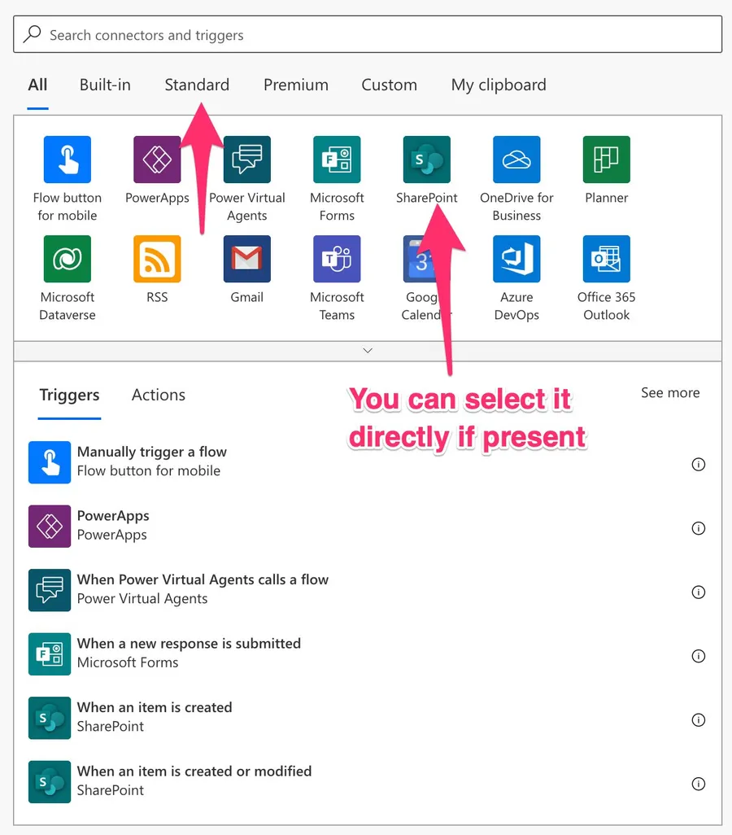The height and width of the screenshot is (835, 732).
Task: Switch to the Built-in tab
Action: point(105,85)
